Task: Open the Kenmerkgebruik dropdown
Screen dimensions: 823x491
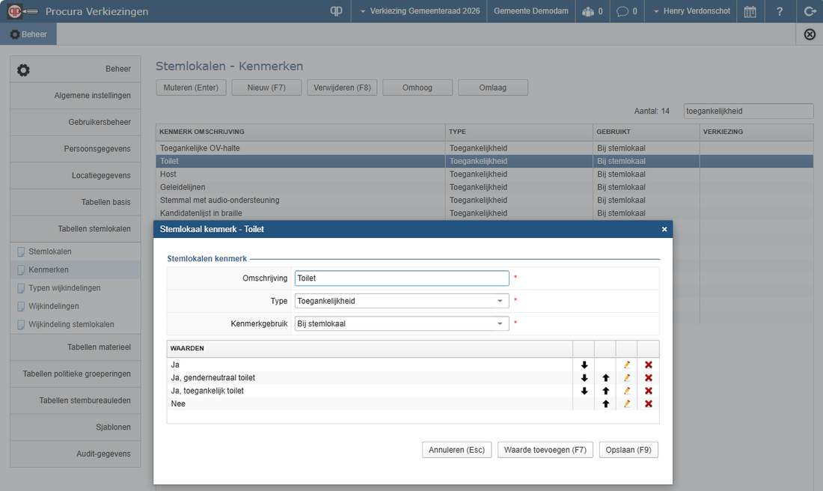Action: pyautogui.click(x=402, y=324)
